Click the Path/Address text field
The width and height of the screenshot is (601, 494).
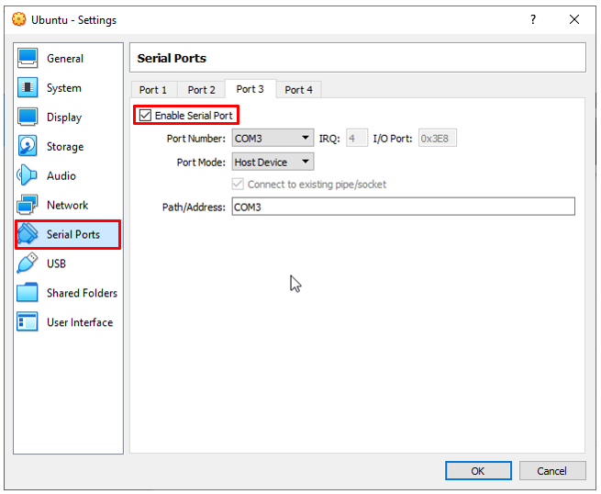coord(403,207)
